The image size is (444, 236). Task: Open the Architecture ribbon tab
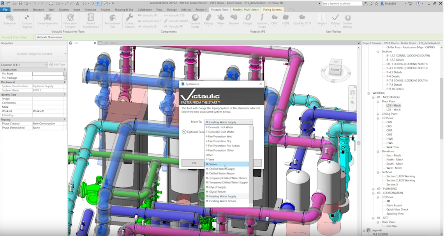(x=20, y=10)
